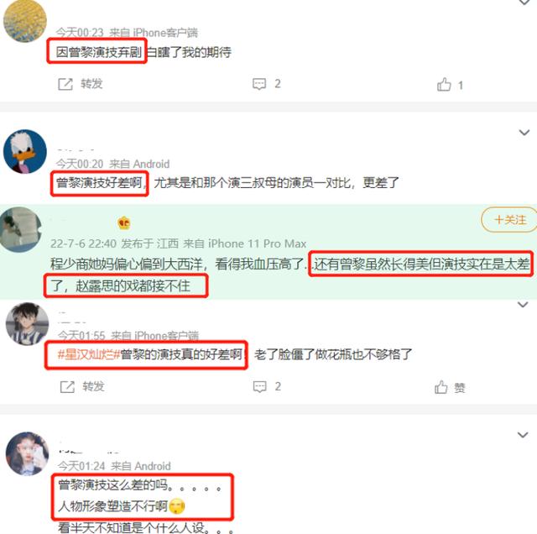The image size is (537, 534).
Task: Click repost icon under the 00:23 post
Action: tap(65, 84)
